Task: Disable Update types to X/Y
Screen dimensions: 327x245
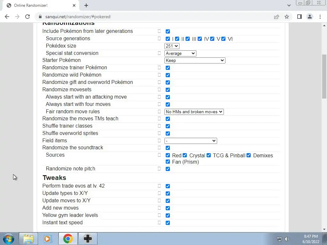Action: (168, 194)
